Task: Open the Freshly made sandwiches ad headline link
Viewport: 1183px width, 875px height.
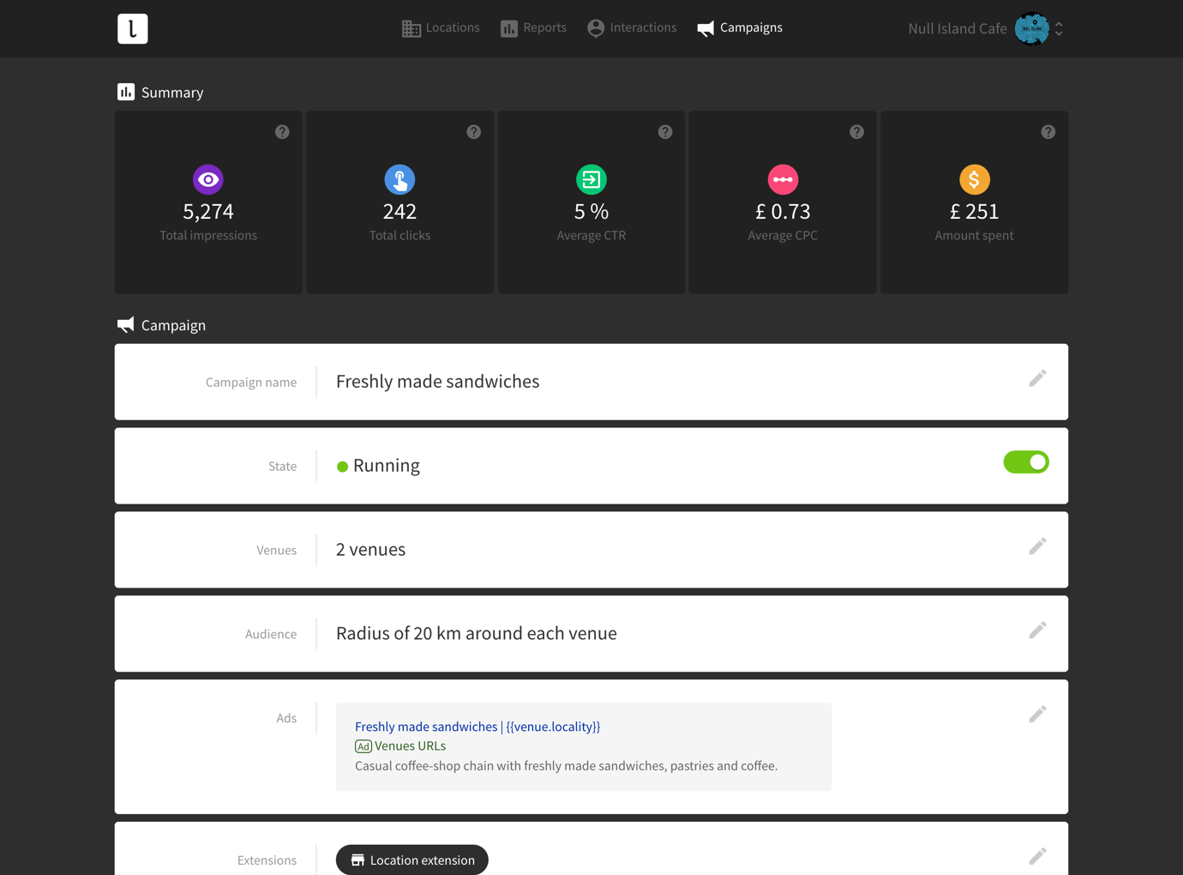Action: (477, 727)
